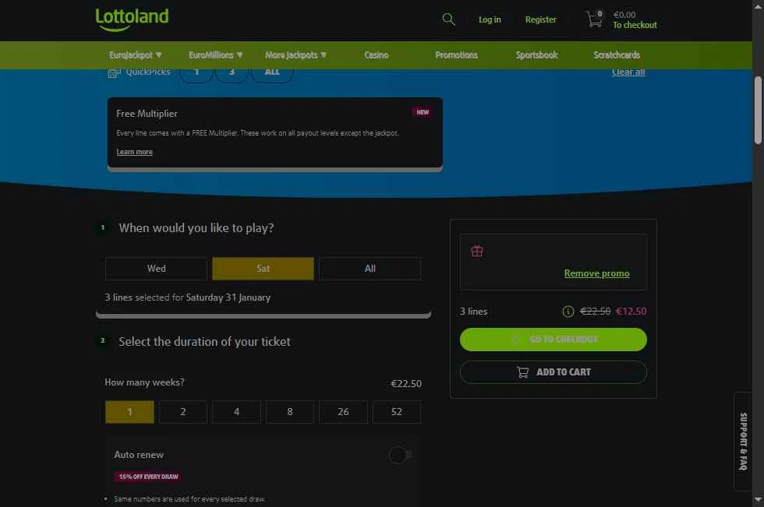Select All draw days

pyautogui.click(x=370, y=269)
